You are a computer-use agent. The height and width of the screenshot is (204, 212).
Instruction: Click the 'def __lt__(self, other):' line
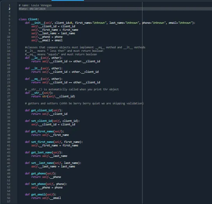(44, 69)
